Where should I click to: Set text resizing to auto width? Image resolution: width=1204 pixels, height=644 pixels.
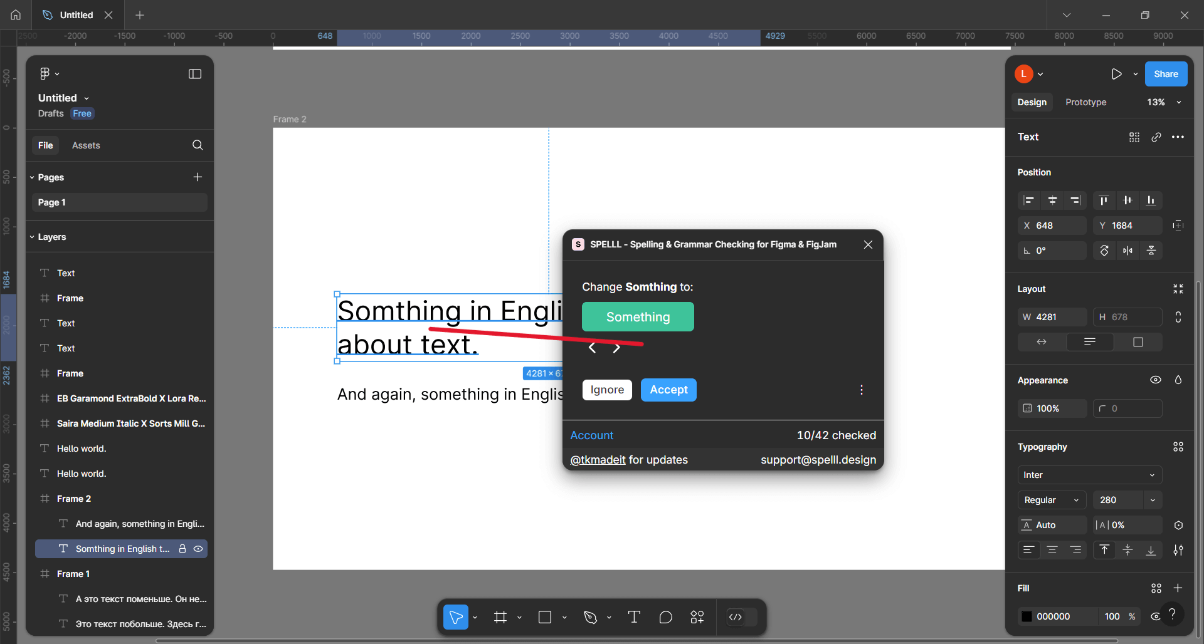click(x=1042, y=342)
